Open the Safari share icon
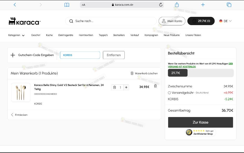This screenshot has height=153, width=244. click(177, 4)
